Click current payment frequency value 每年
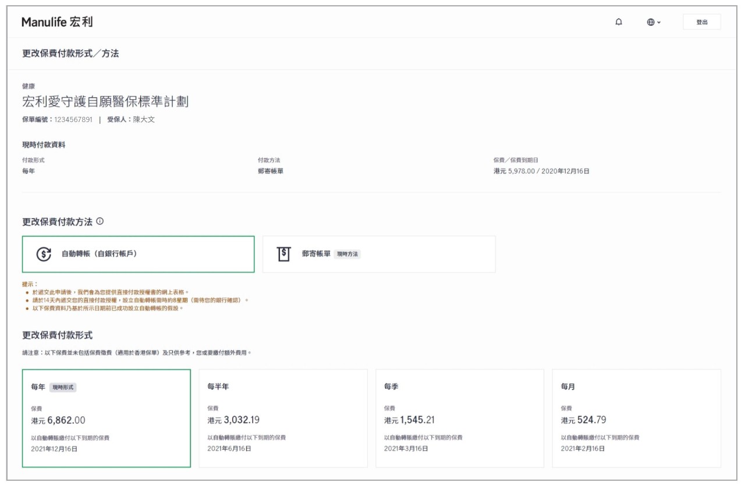 coord(29,171)
